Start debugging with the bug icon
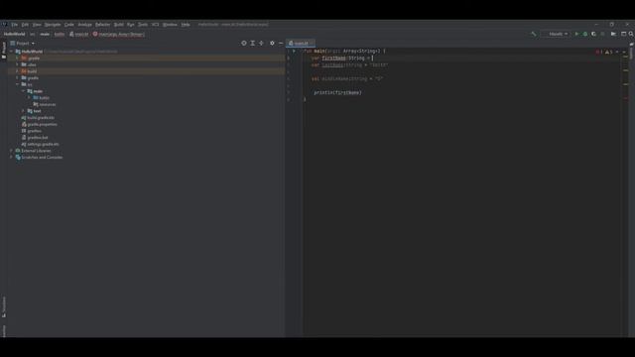 (585, 34)
